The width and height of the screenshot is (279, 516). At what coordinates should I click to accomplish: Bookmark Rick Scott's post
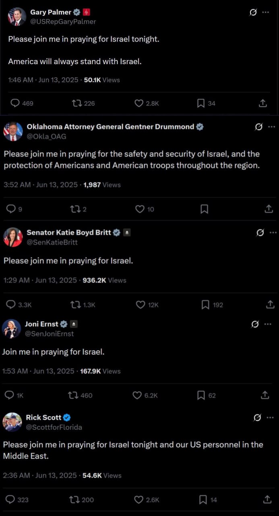(x=203, y=499)
